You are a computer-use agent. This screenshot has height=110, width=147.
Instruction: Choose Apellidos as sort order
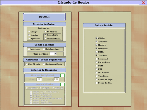[29, 39]
